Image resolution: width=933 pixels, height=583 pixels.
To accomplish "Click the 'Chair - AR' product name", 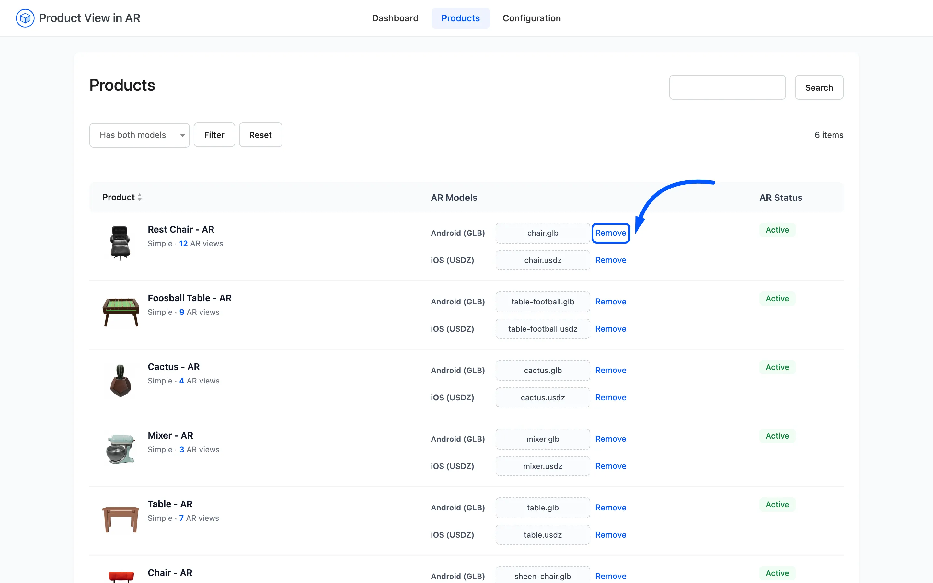I will pos(170,573).
